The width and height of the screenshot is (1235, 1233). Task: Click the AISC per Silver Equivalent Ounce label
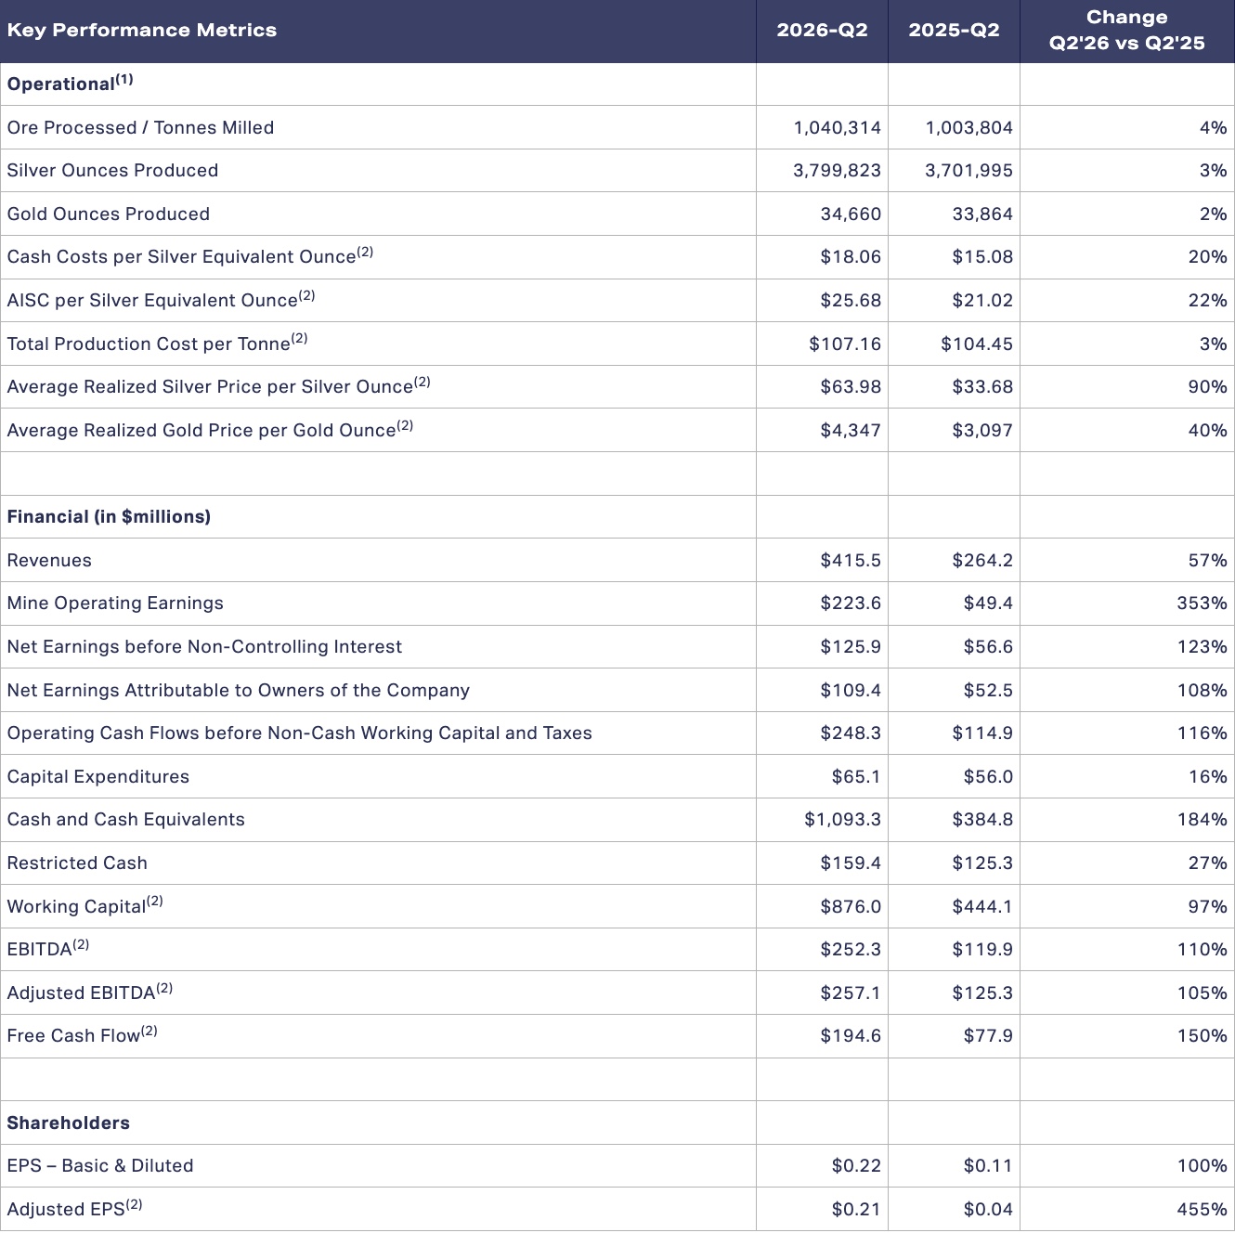(161, 300)
